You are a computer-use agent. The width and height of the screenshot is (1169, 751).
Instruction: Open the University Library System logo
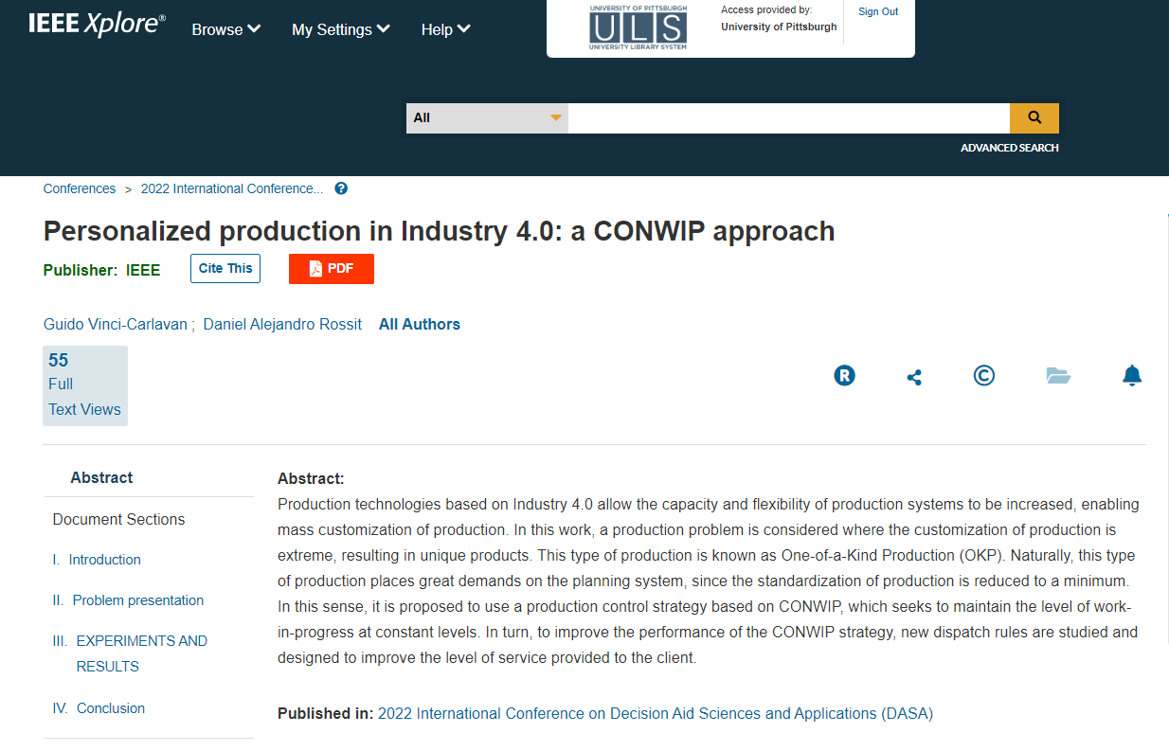pos(638,27)
